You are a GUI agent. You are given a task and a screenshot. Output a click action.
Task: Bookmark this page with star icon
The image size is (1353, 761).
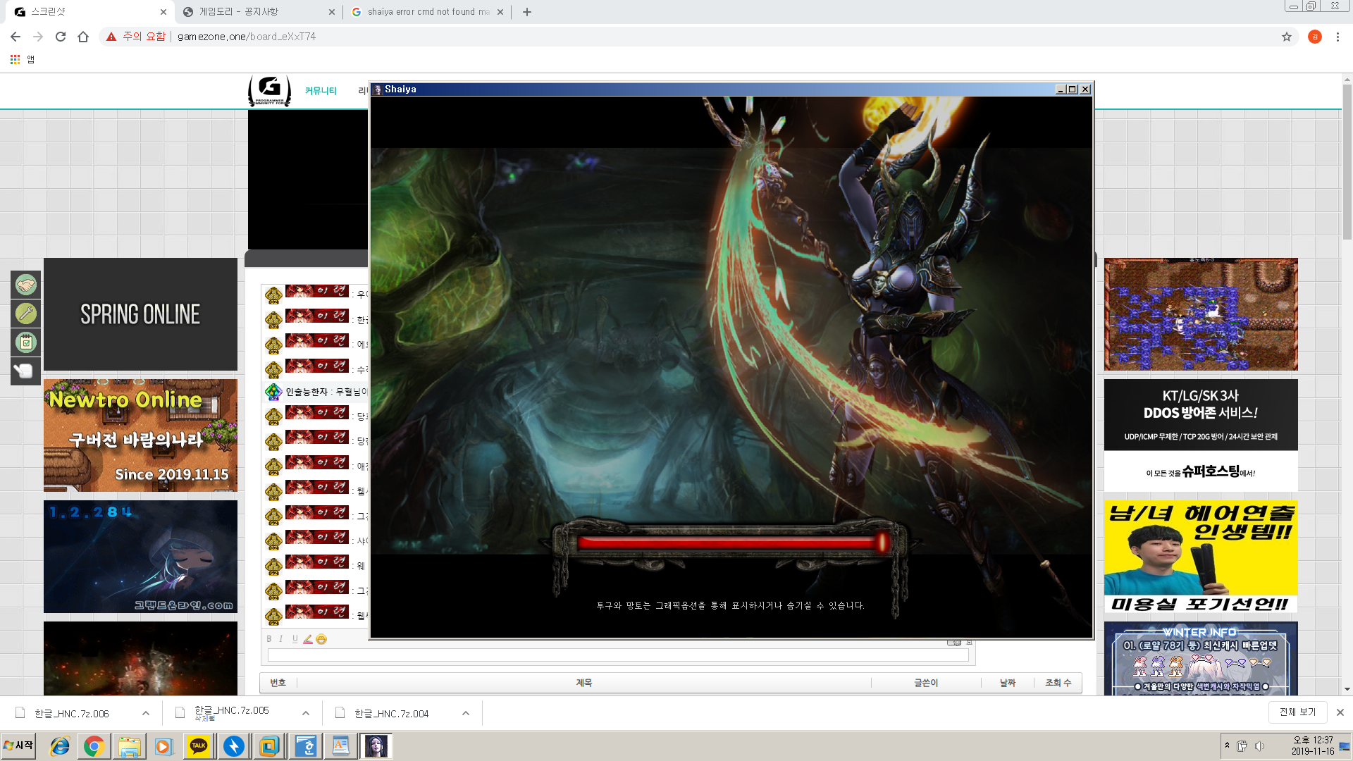[x=1286, y=37]
